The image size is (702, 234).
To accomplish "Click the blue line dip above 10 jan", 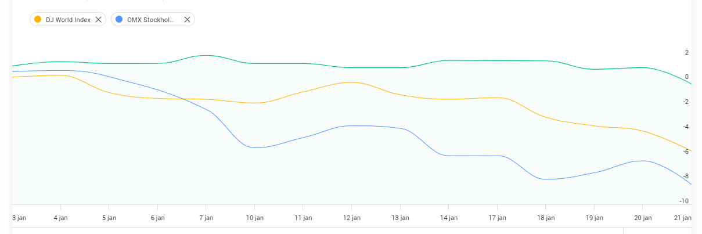I will click(x=255, y=148).
